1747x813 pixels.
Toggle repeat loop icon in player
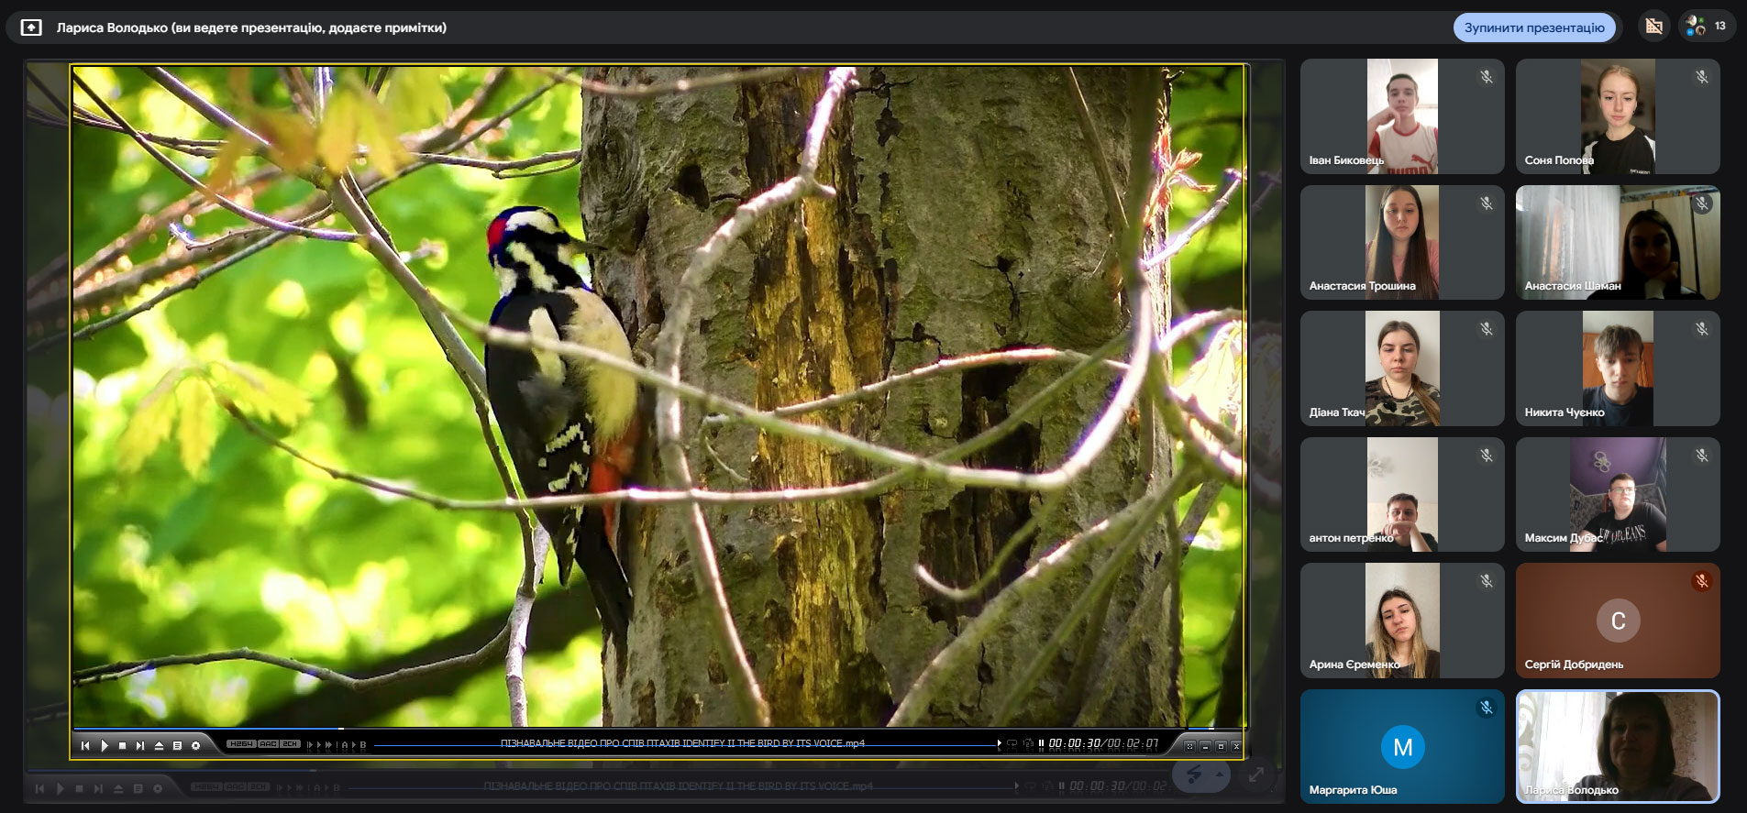(1012, 744)
